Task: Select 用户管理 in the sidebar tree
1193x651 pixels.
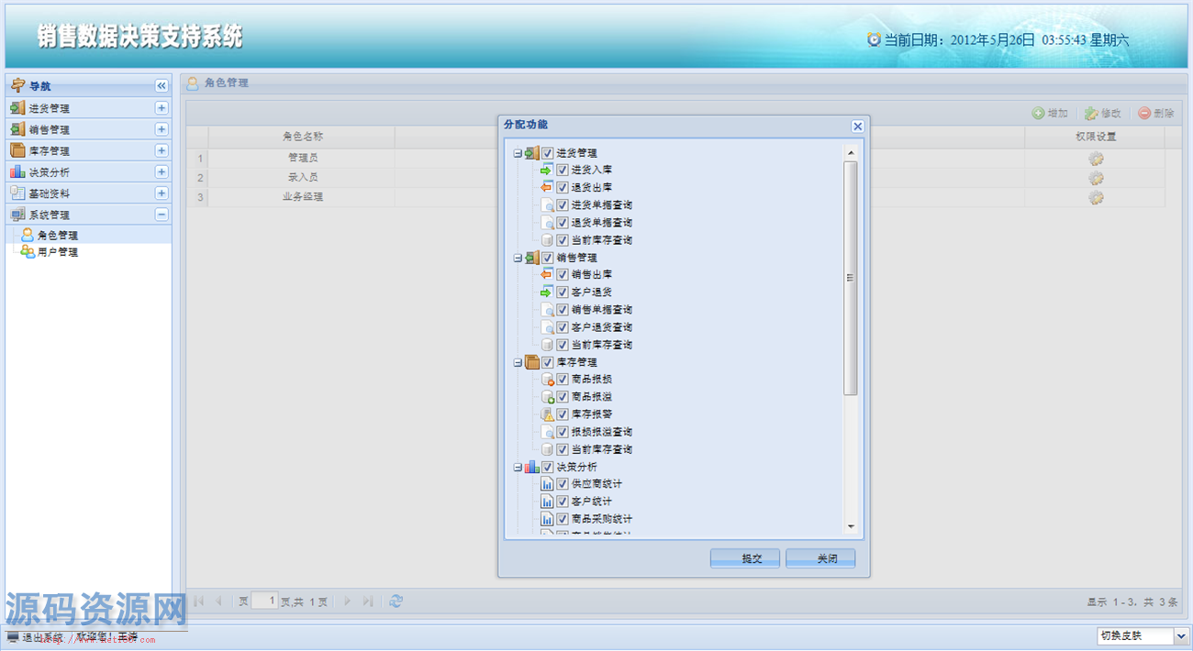Action: pos(58,252)
